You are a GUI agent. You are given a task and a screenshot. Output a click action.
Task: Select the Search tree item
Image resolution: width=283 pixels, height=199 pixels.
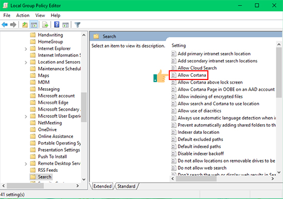click(45, 176)
